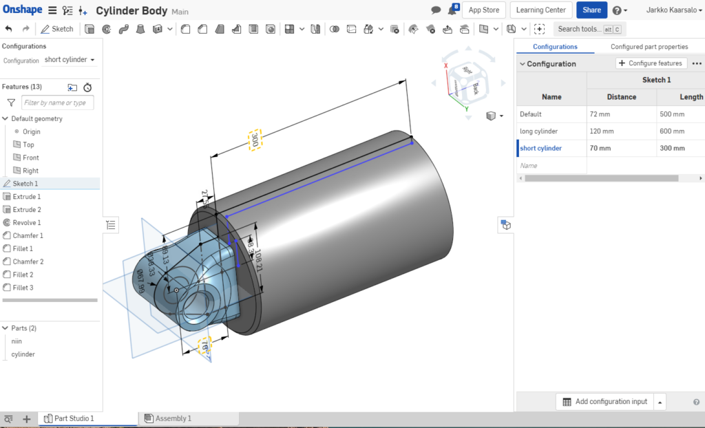Select the Move face tool
Image resolution: width=705 pixels, height=428 pixels.
448,29
